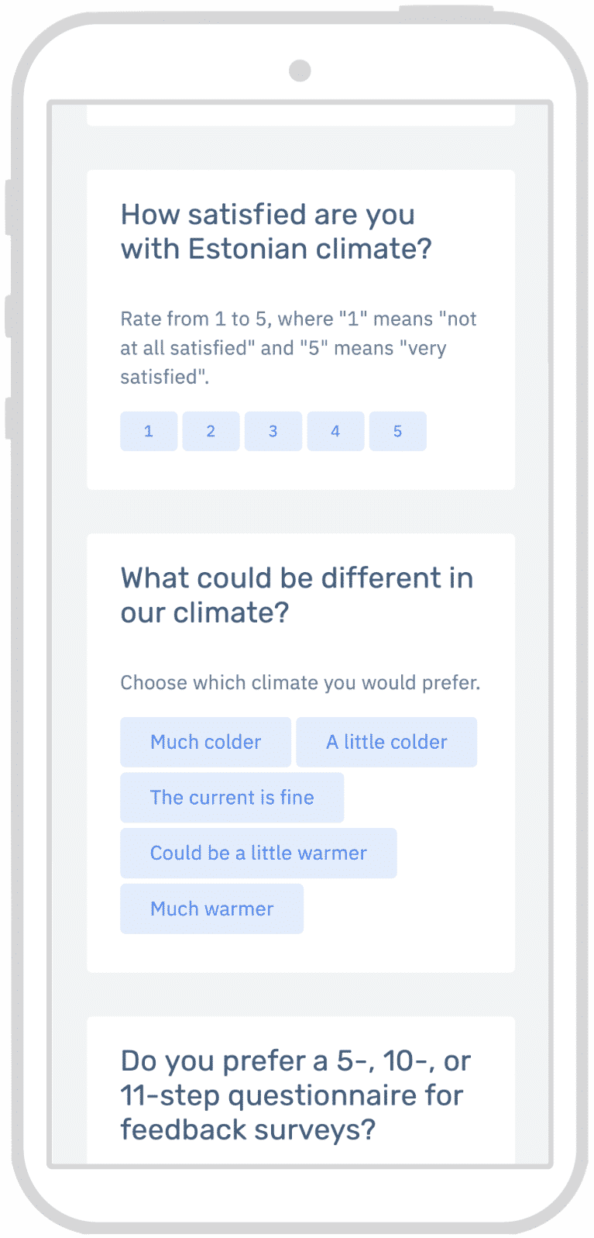Answer that the current climate is fine
594x1238 pixels.
pos(232,797)
